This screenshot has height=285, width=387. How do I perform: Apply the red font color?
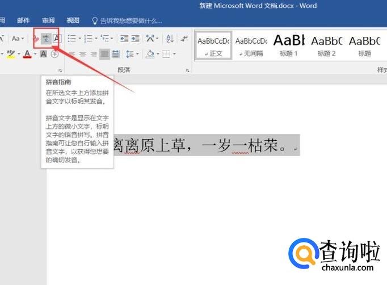pyautogui.click(x=27, y=53)
